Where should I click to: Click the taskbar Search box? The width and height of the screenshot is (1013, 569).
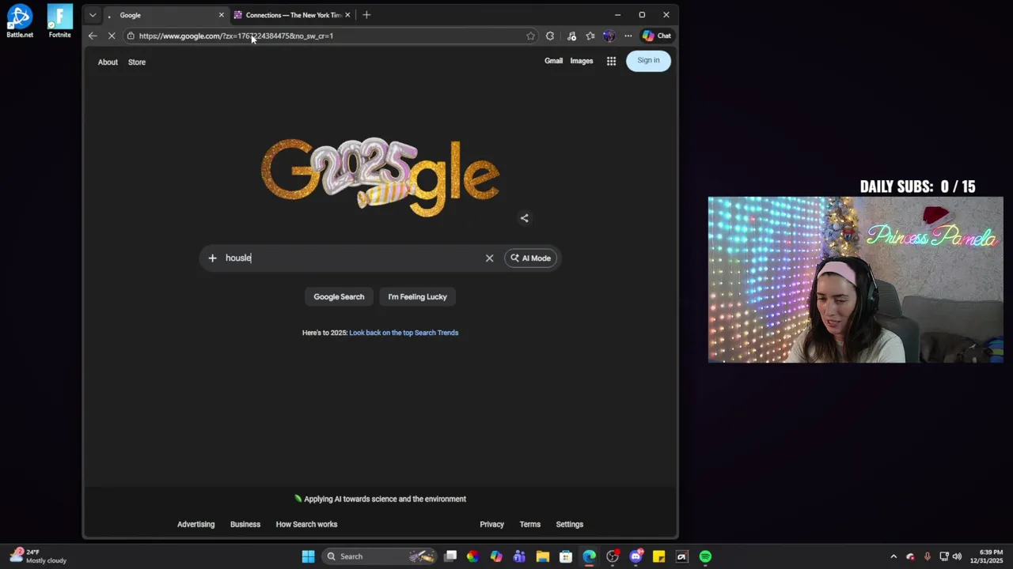[380, 556]
